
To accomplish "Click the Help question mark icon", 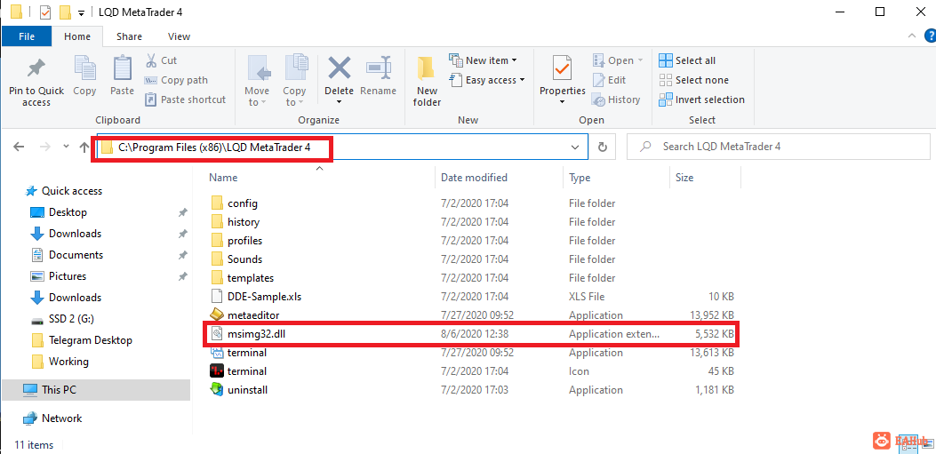I will click(x=930, y=36).
